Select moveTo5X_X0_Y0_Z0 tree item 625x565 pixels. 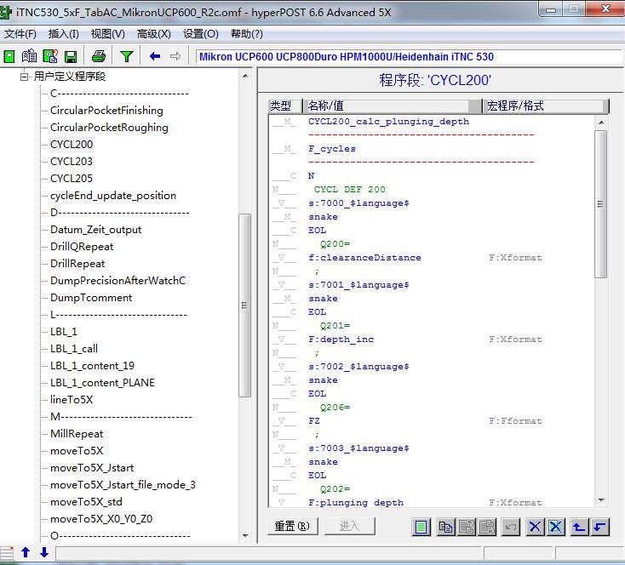[101, 519]
